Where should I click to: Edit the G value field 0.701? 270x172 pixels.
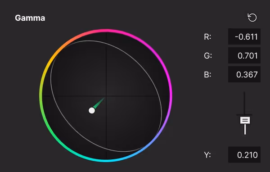tap(244, 55)
